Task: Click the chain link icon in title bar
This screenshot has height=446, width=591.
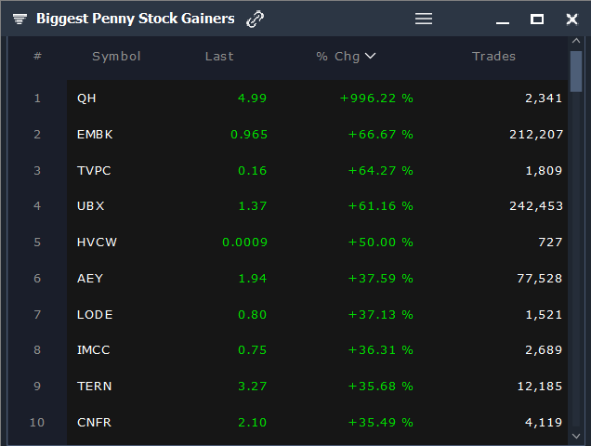Action: point(255,19)
